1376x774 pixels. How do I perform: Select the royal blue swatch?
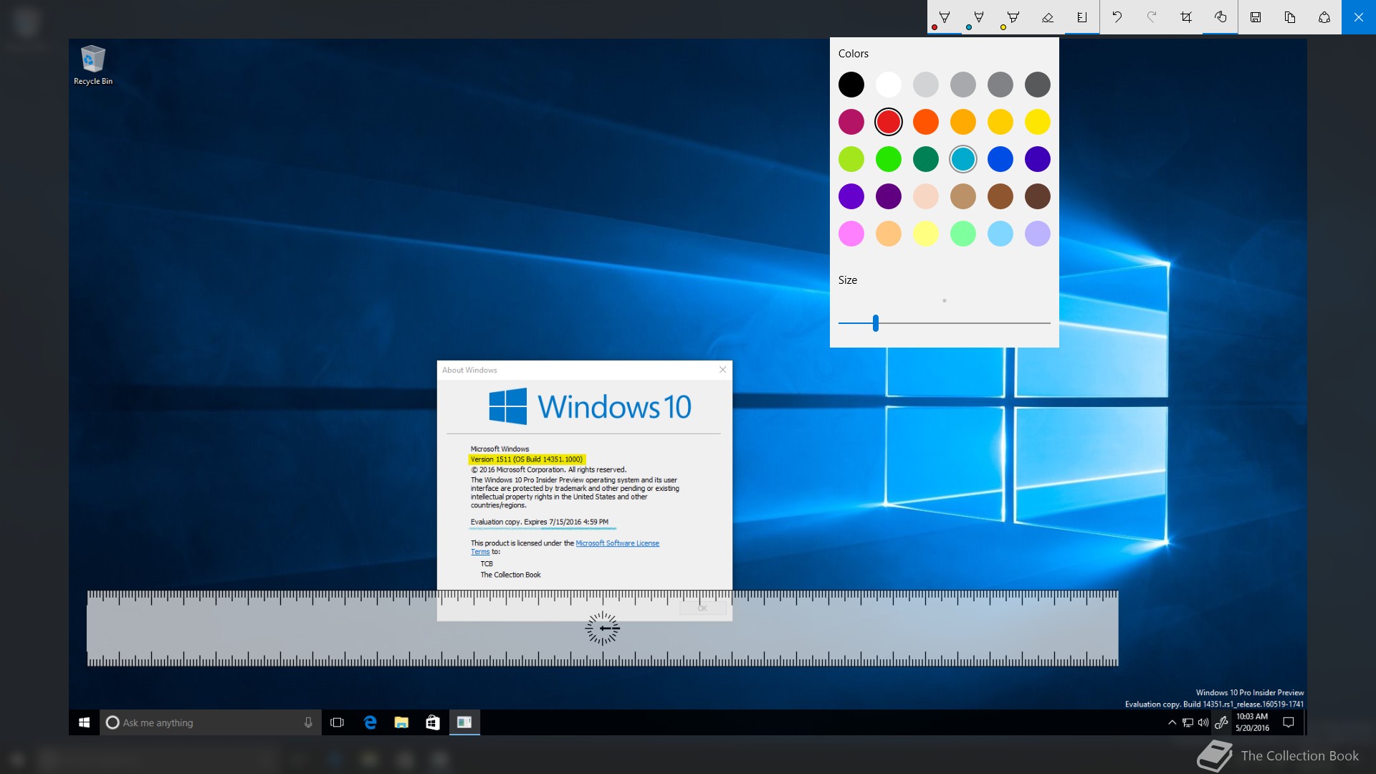click(1000, 159)
